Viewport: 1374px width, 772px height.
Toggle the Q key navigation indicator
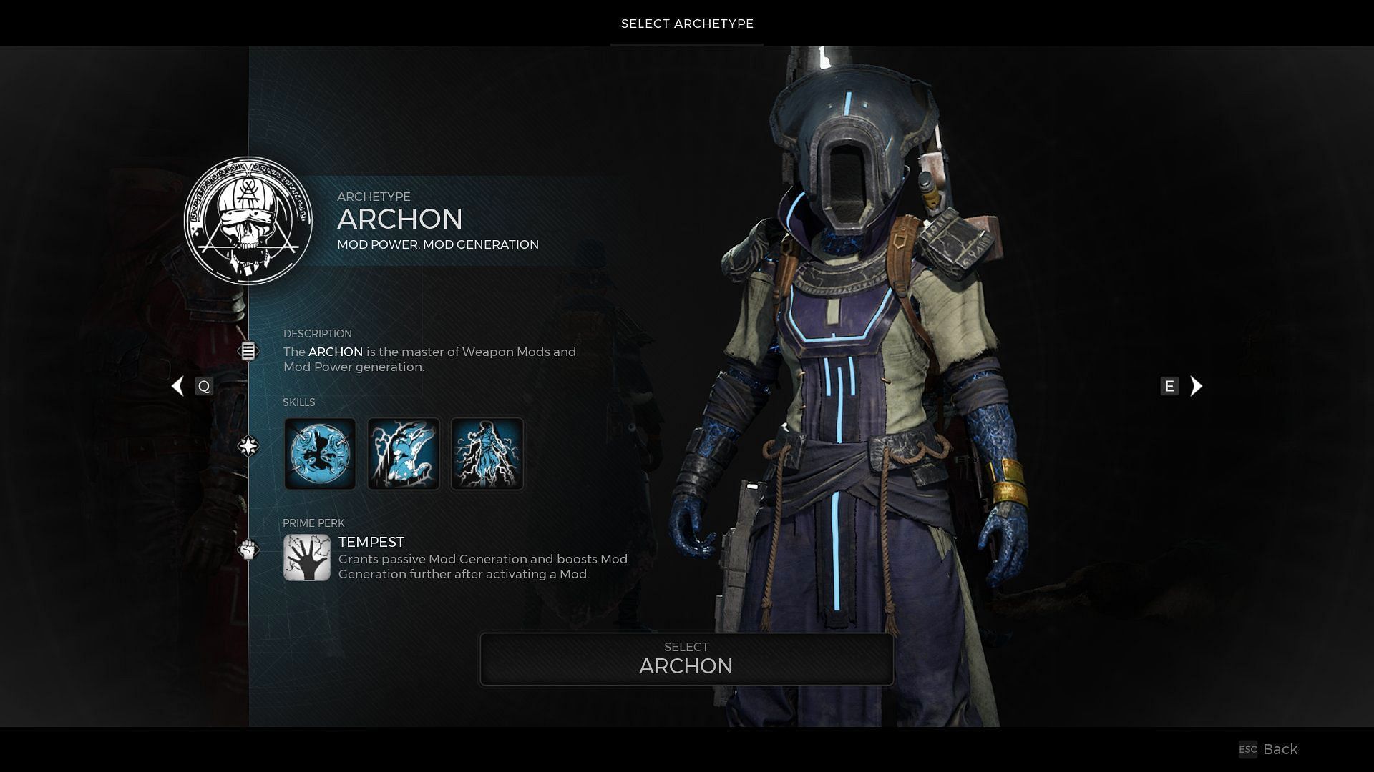point(203,385)
